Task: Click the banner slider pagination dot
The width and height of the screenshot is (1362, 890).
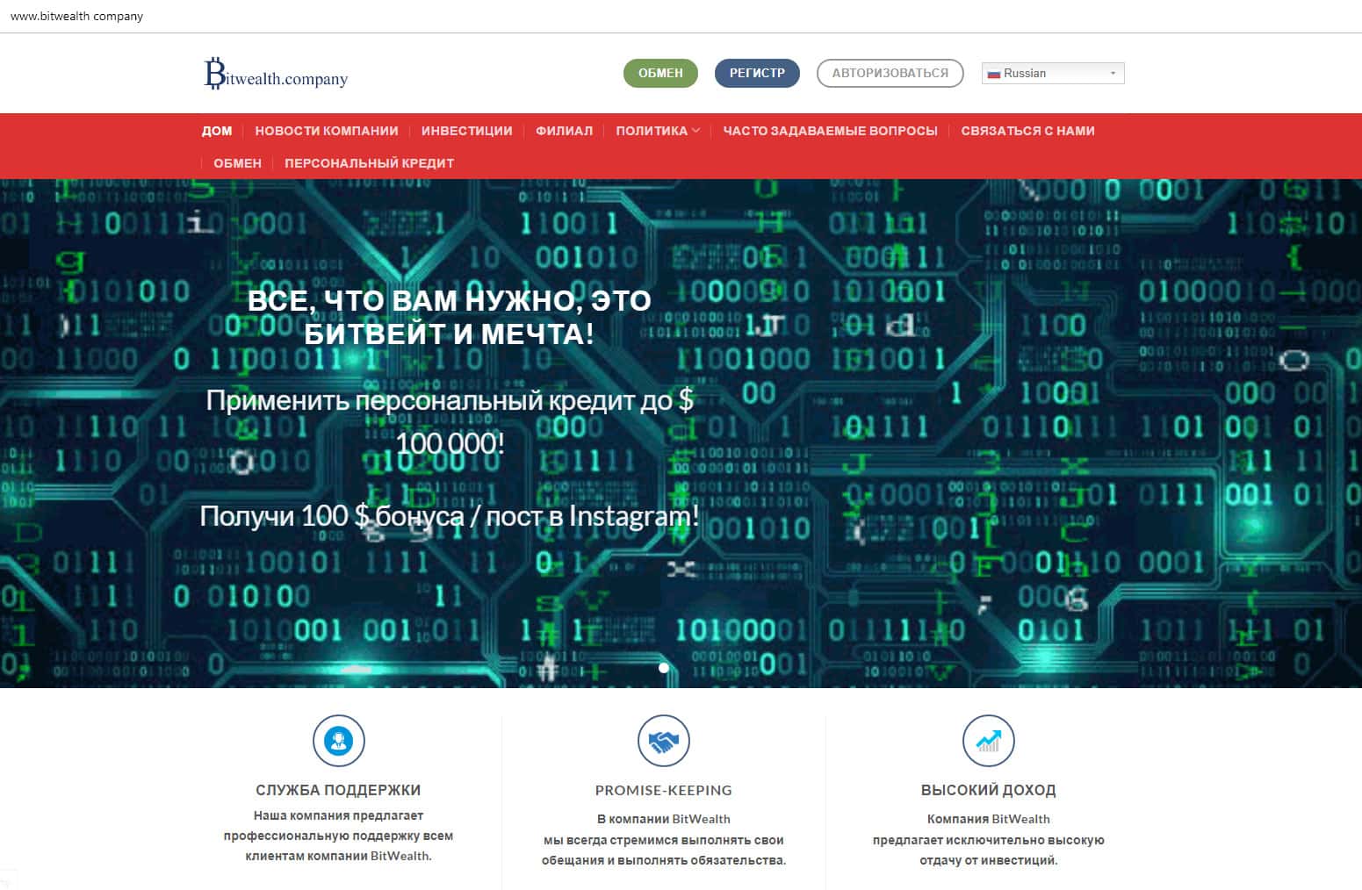Action: 664,668
